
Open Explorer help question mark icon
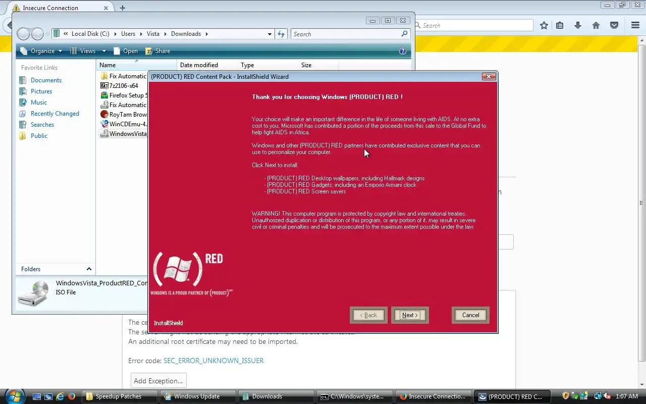(x=403, y=51)
